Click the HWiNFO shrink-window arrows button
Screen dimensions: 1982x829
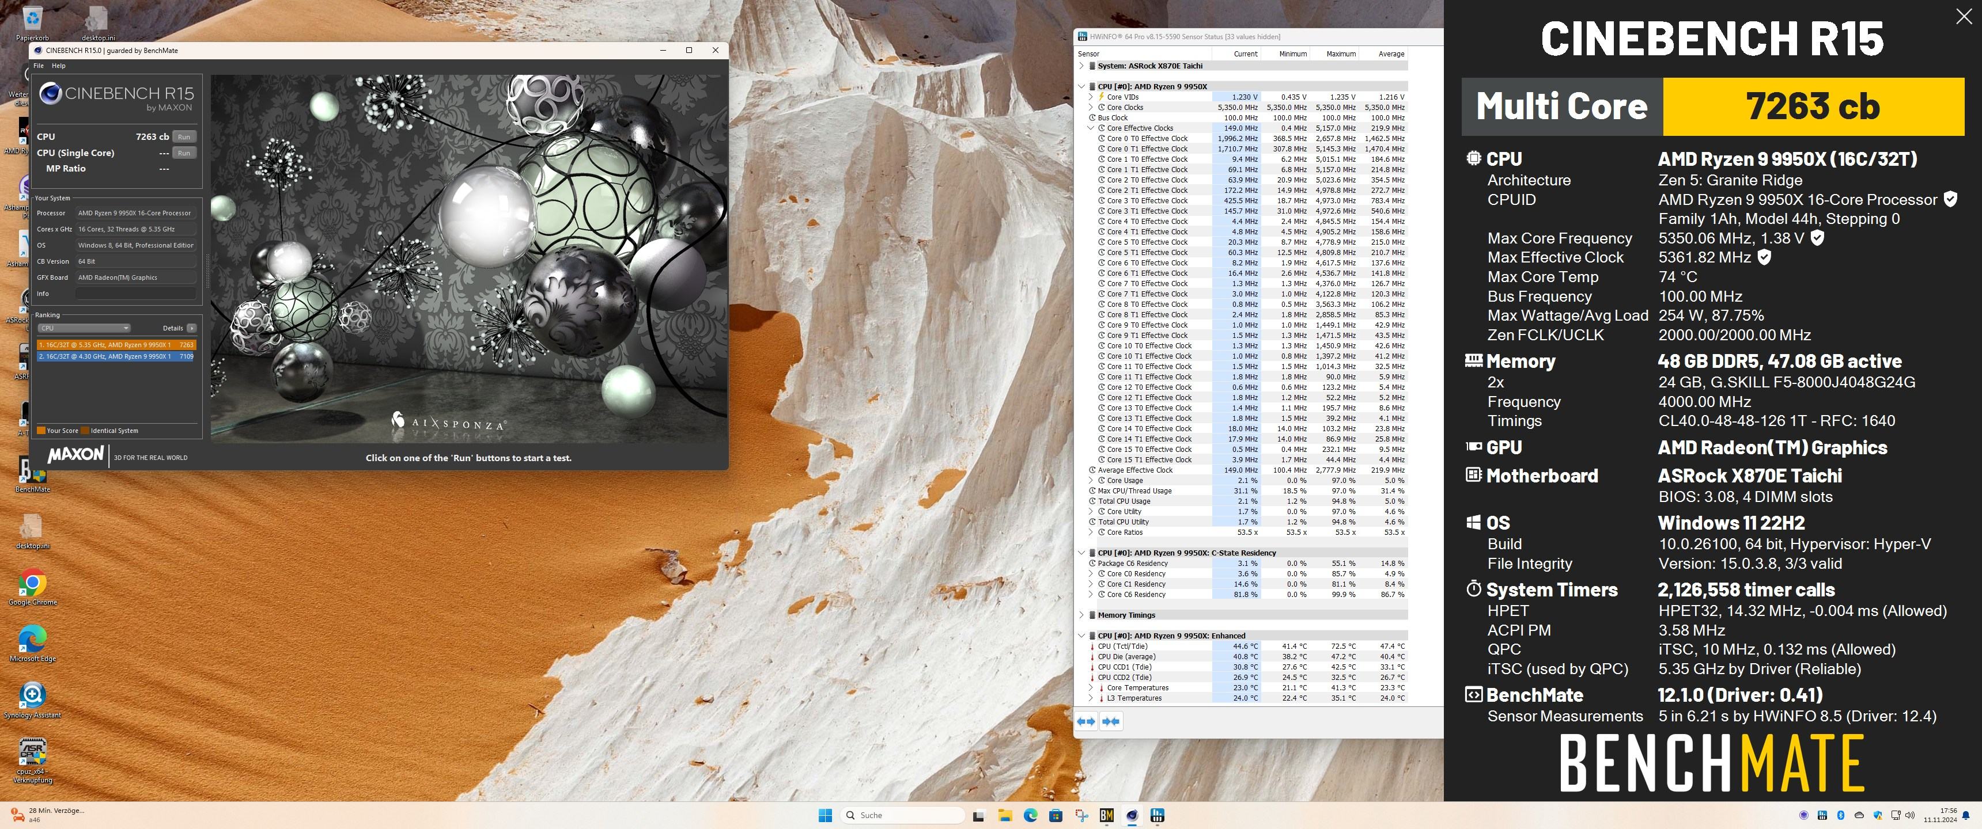click(x=1110, y=721)
